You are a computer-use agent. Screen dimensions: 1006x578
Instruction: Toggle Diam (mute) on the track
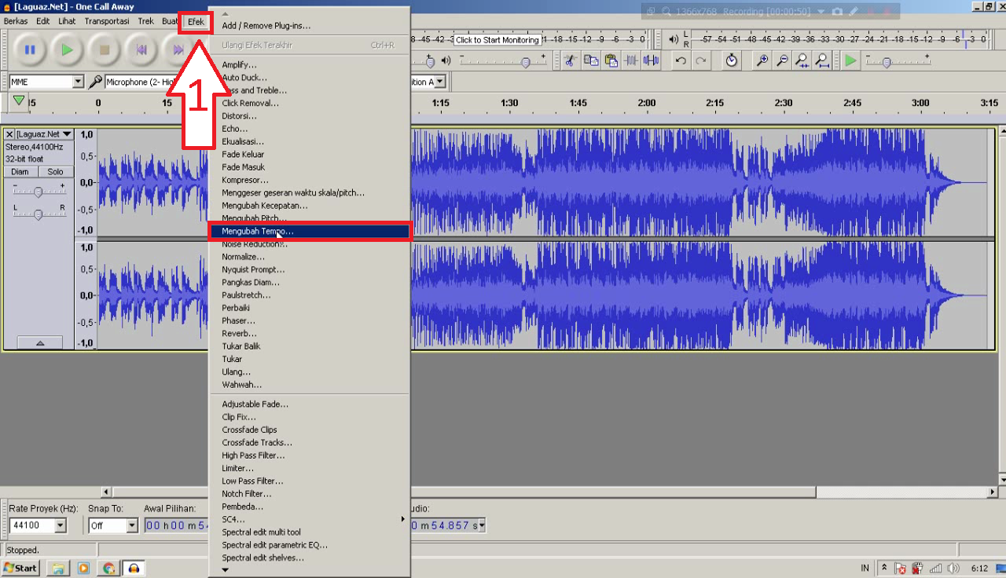point(20,172)
